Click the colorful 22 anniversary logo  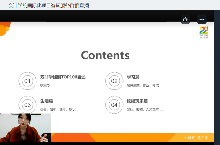pyautogui.click(x=204, y=32)
